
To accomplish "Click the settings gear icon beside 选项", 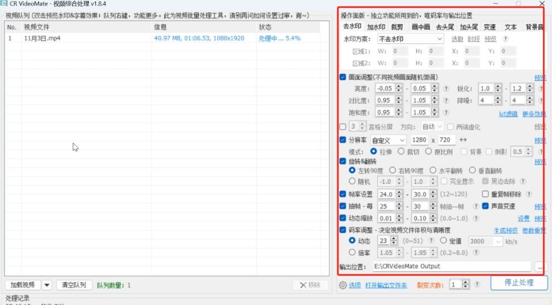I will pyautogui.click(x=343, y=285).
